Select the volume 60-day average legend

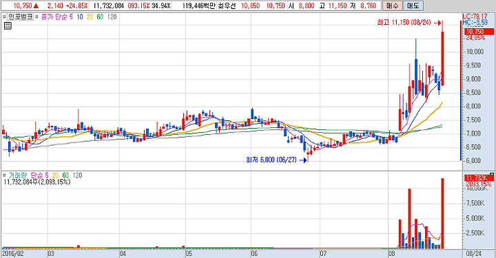pos(65,175)
